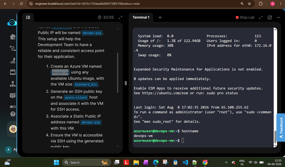Click the task panel vertical scrollbar
The width and height of the screenshot is (285, 167).
pos(118,73)
